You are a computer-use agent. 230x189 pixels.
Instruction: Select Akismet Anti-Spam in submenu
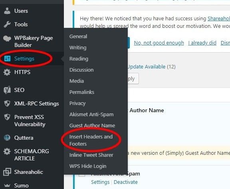[91, 114]
